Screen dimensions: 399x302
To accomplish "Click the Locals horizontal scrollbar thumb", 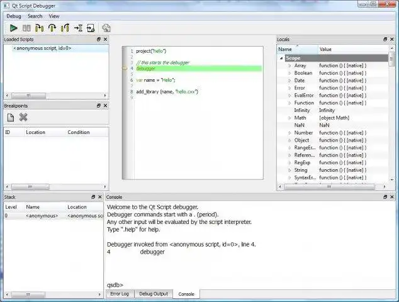I will point(329,187).
